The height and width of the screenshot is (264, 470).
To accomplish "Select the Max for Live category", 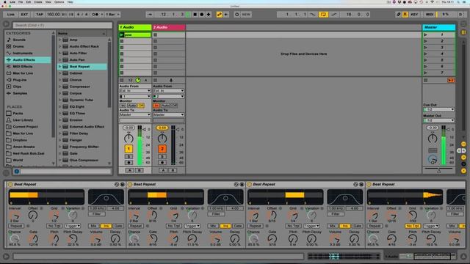I will [23, 73].
